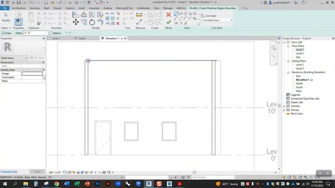Open Word from the taskbar
Viewport: 335px width, 188px height.
click(x=66, y=184)
